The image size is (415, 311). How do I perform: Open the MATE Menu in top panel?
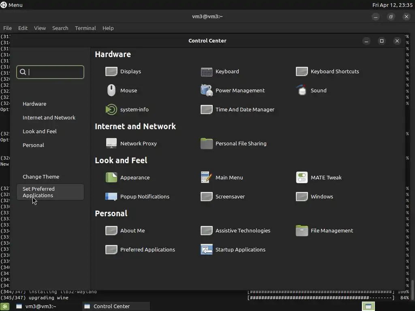coord(12,5)
